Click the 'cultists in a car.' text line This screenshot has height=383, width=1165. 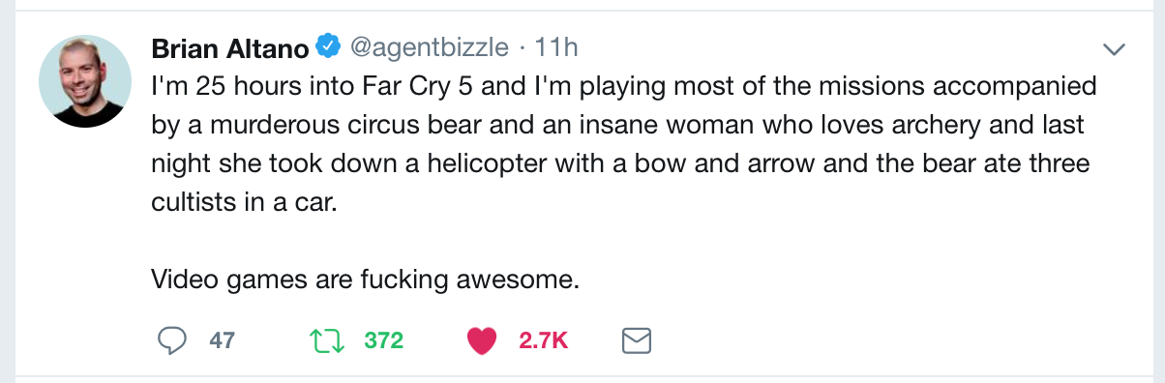point(248,203)
